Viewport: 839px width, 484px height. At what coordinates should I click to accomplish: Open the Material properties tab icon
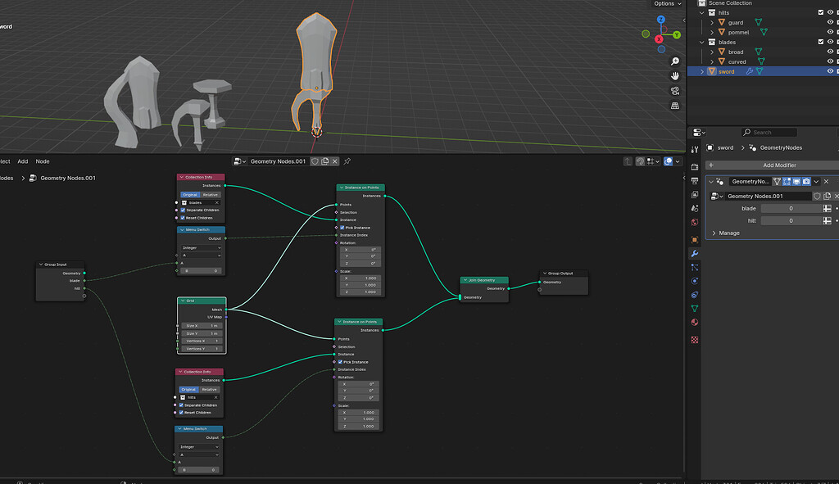tap(695, 322)
